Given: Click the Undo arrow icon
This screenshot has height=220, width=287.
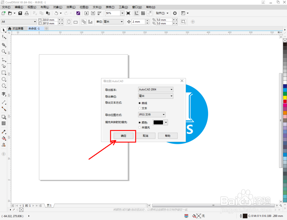Looking at the screenshot, I should (x=56, y=13).
